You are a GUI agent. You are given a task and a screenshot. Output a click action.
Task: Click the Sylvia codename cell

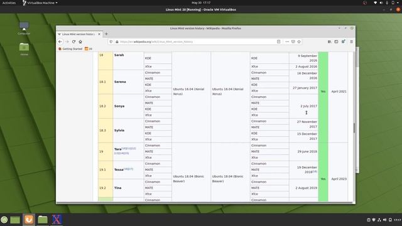coord(128,131)
